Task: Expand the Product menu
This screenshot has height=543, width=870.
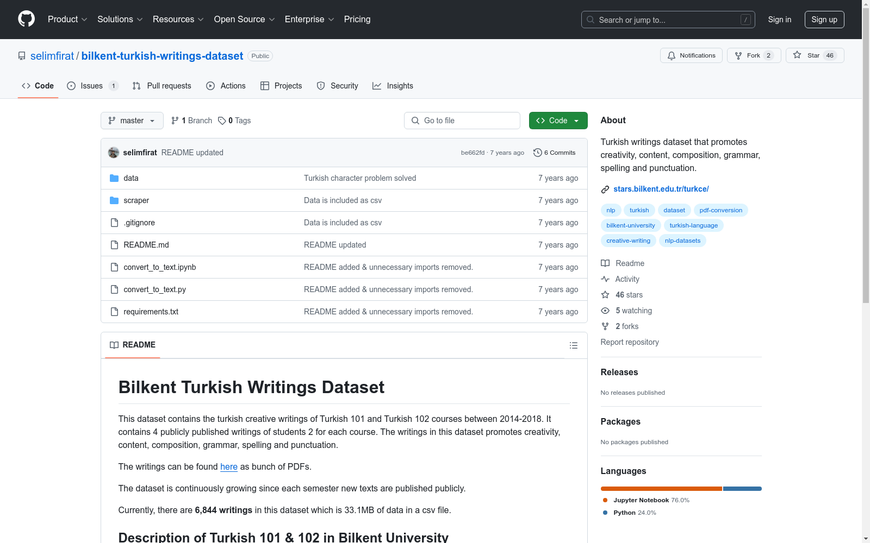Action: (67, 19)
